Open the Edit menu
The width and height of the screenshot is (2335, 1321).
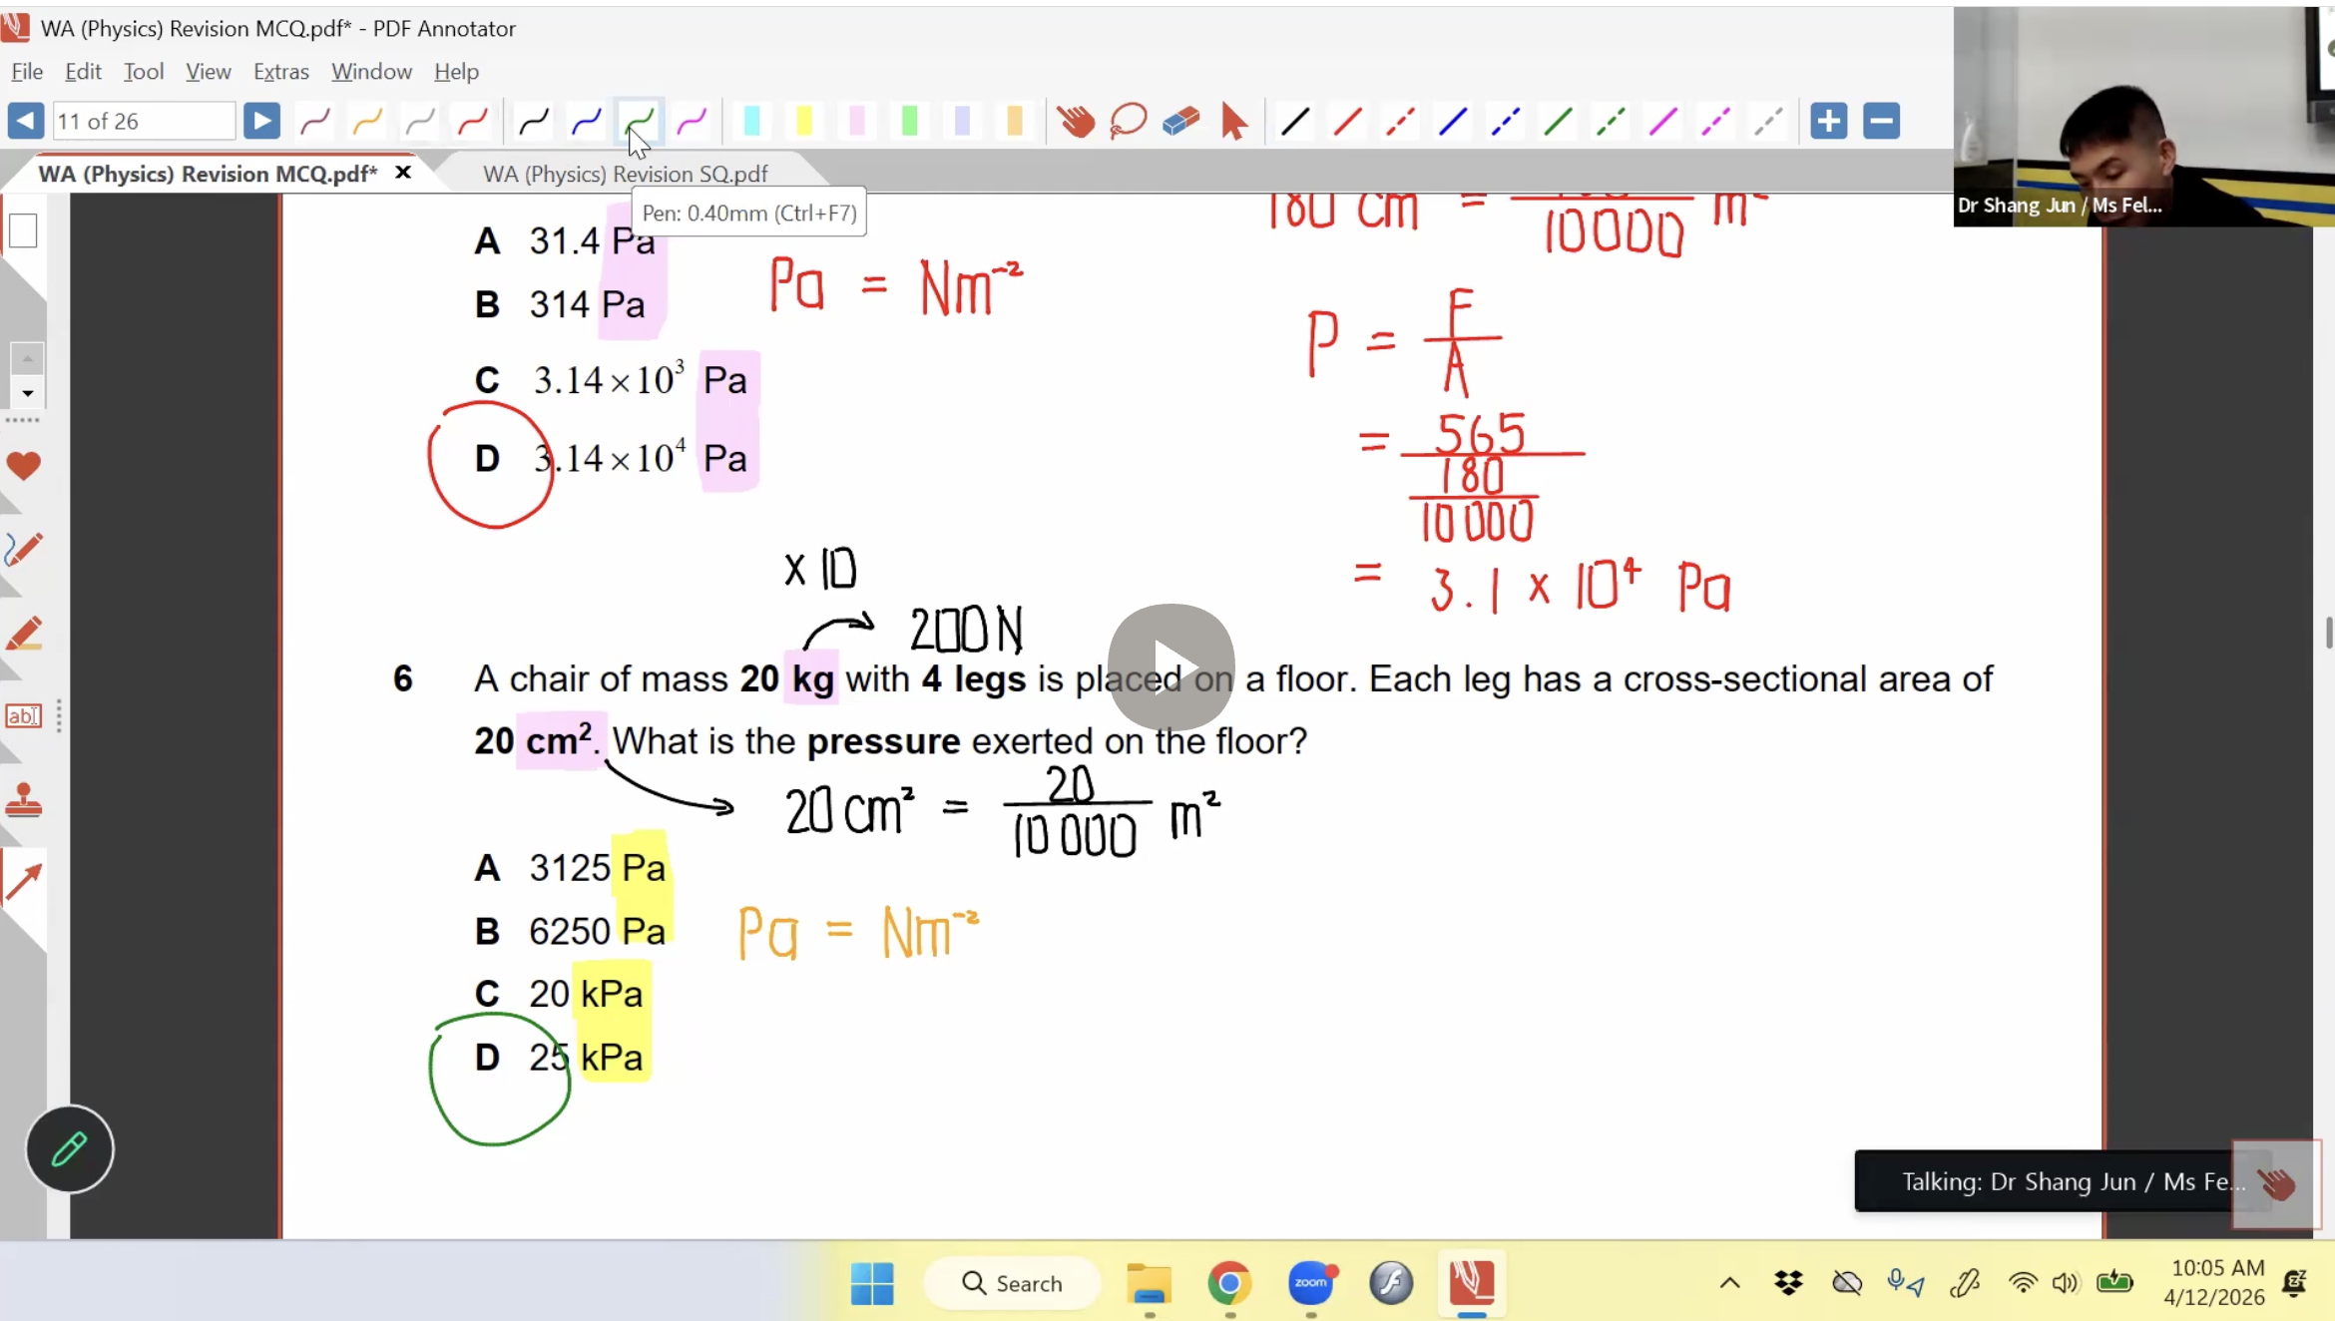tap(83, 72)
